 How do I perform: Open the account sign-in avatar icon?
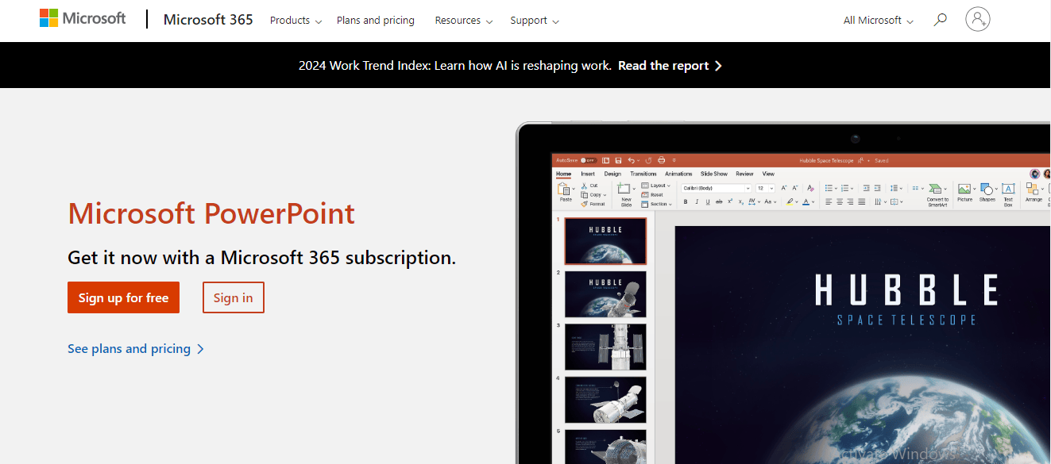[977, 19]
